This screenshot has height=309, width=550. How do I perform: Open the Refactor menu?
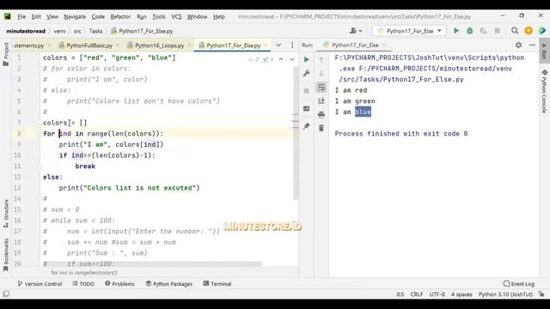120,16
